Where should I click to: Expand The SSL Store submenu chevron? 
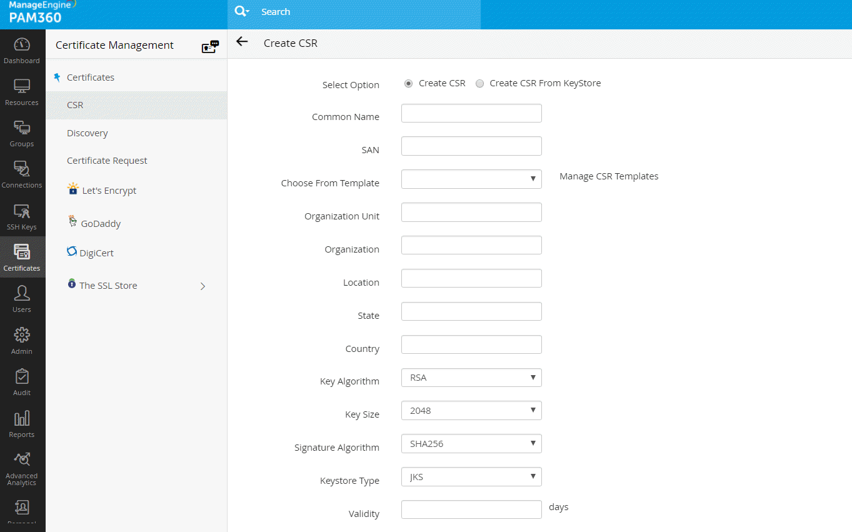[203, 286]
